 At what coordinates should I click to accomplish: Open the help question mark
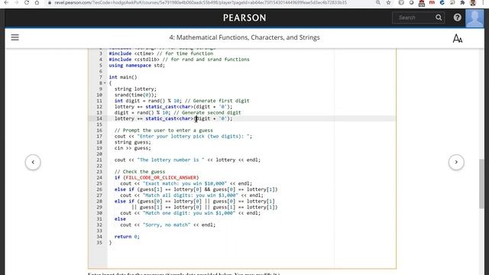pyautogui.click(x=457, y=18)
